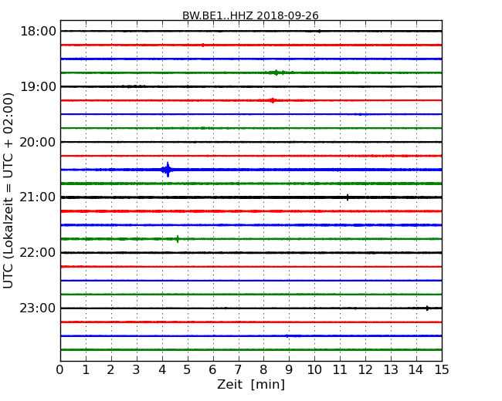
Task: Select the 19:00 time tick label
Action: pos(38,86)
